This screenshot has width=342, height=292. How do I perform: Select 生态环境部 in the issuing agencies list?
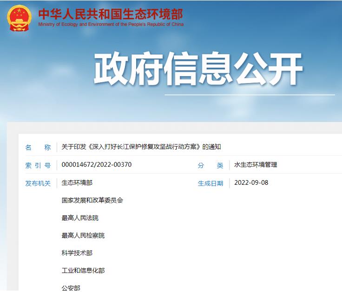[x=77, y=183]
